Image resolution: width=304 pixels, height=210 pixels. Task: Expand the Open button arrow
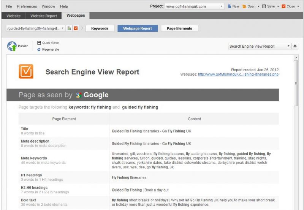[259, 6]
